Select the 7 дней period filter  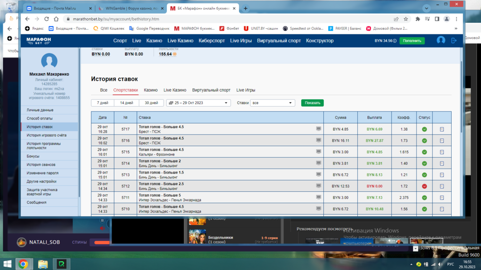click(x=102, y=103)
